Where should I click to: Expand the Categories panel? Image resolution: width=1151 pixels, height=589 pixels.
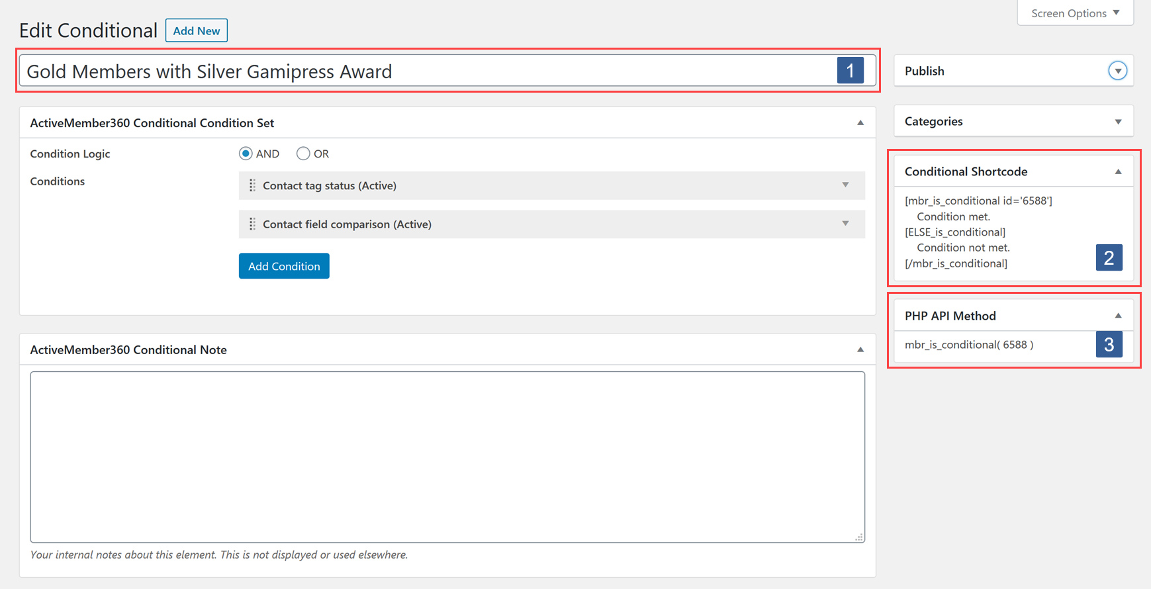1118,122
